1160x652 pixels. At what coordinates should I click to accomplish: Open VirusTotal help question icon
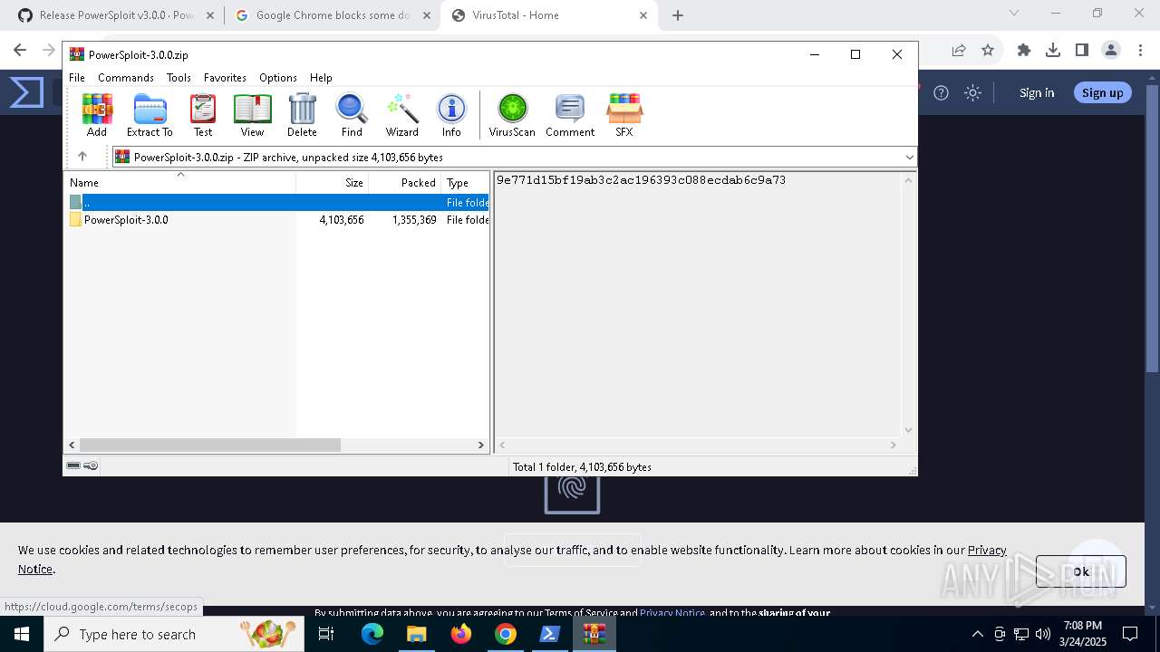(x=942, y=92)
